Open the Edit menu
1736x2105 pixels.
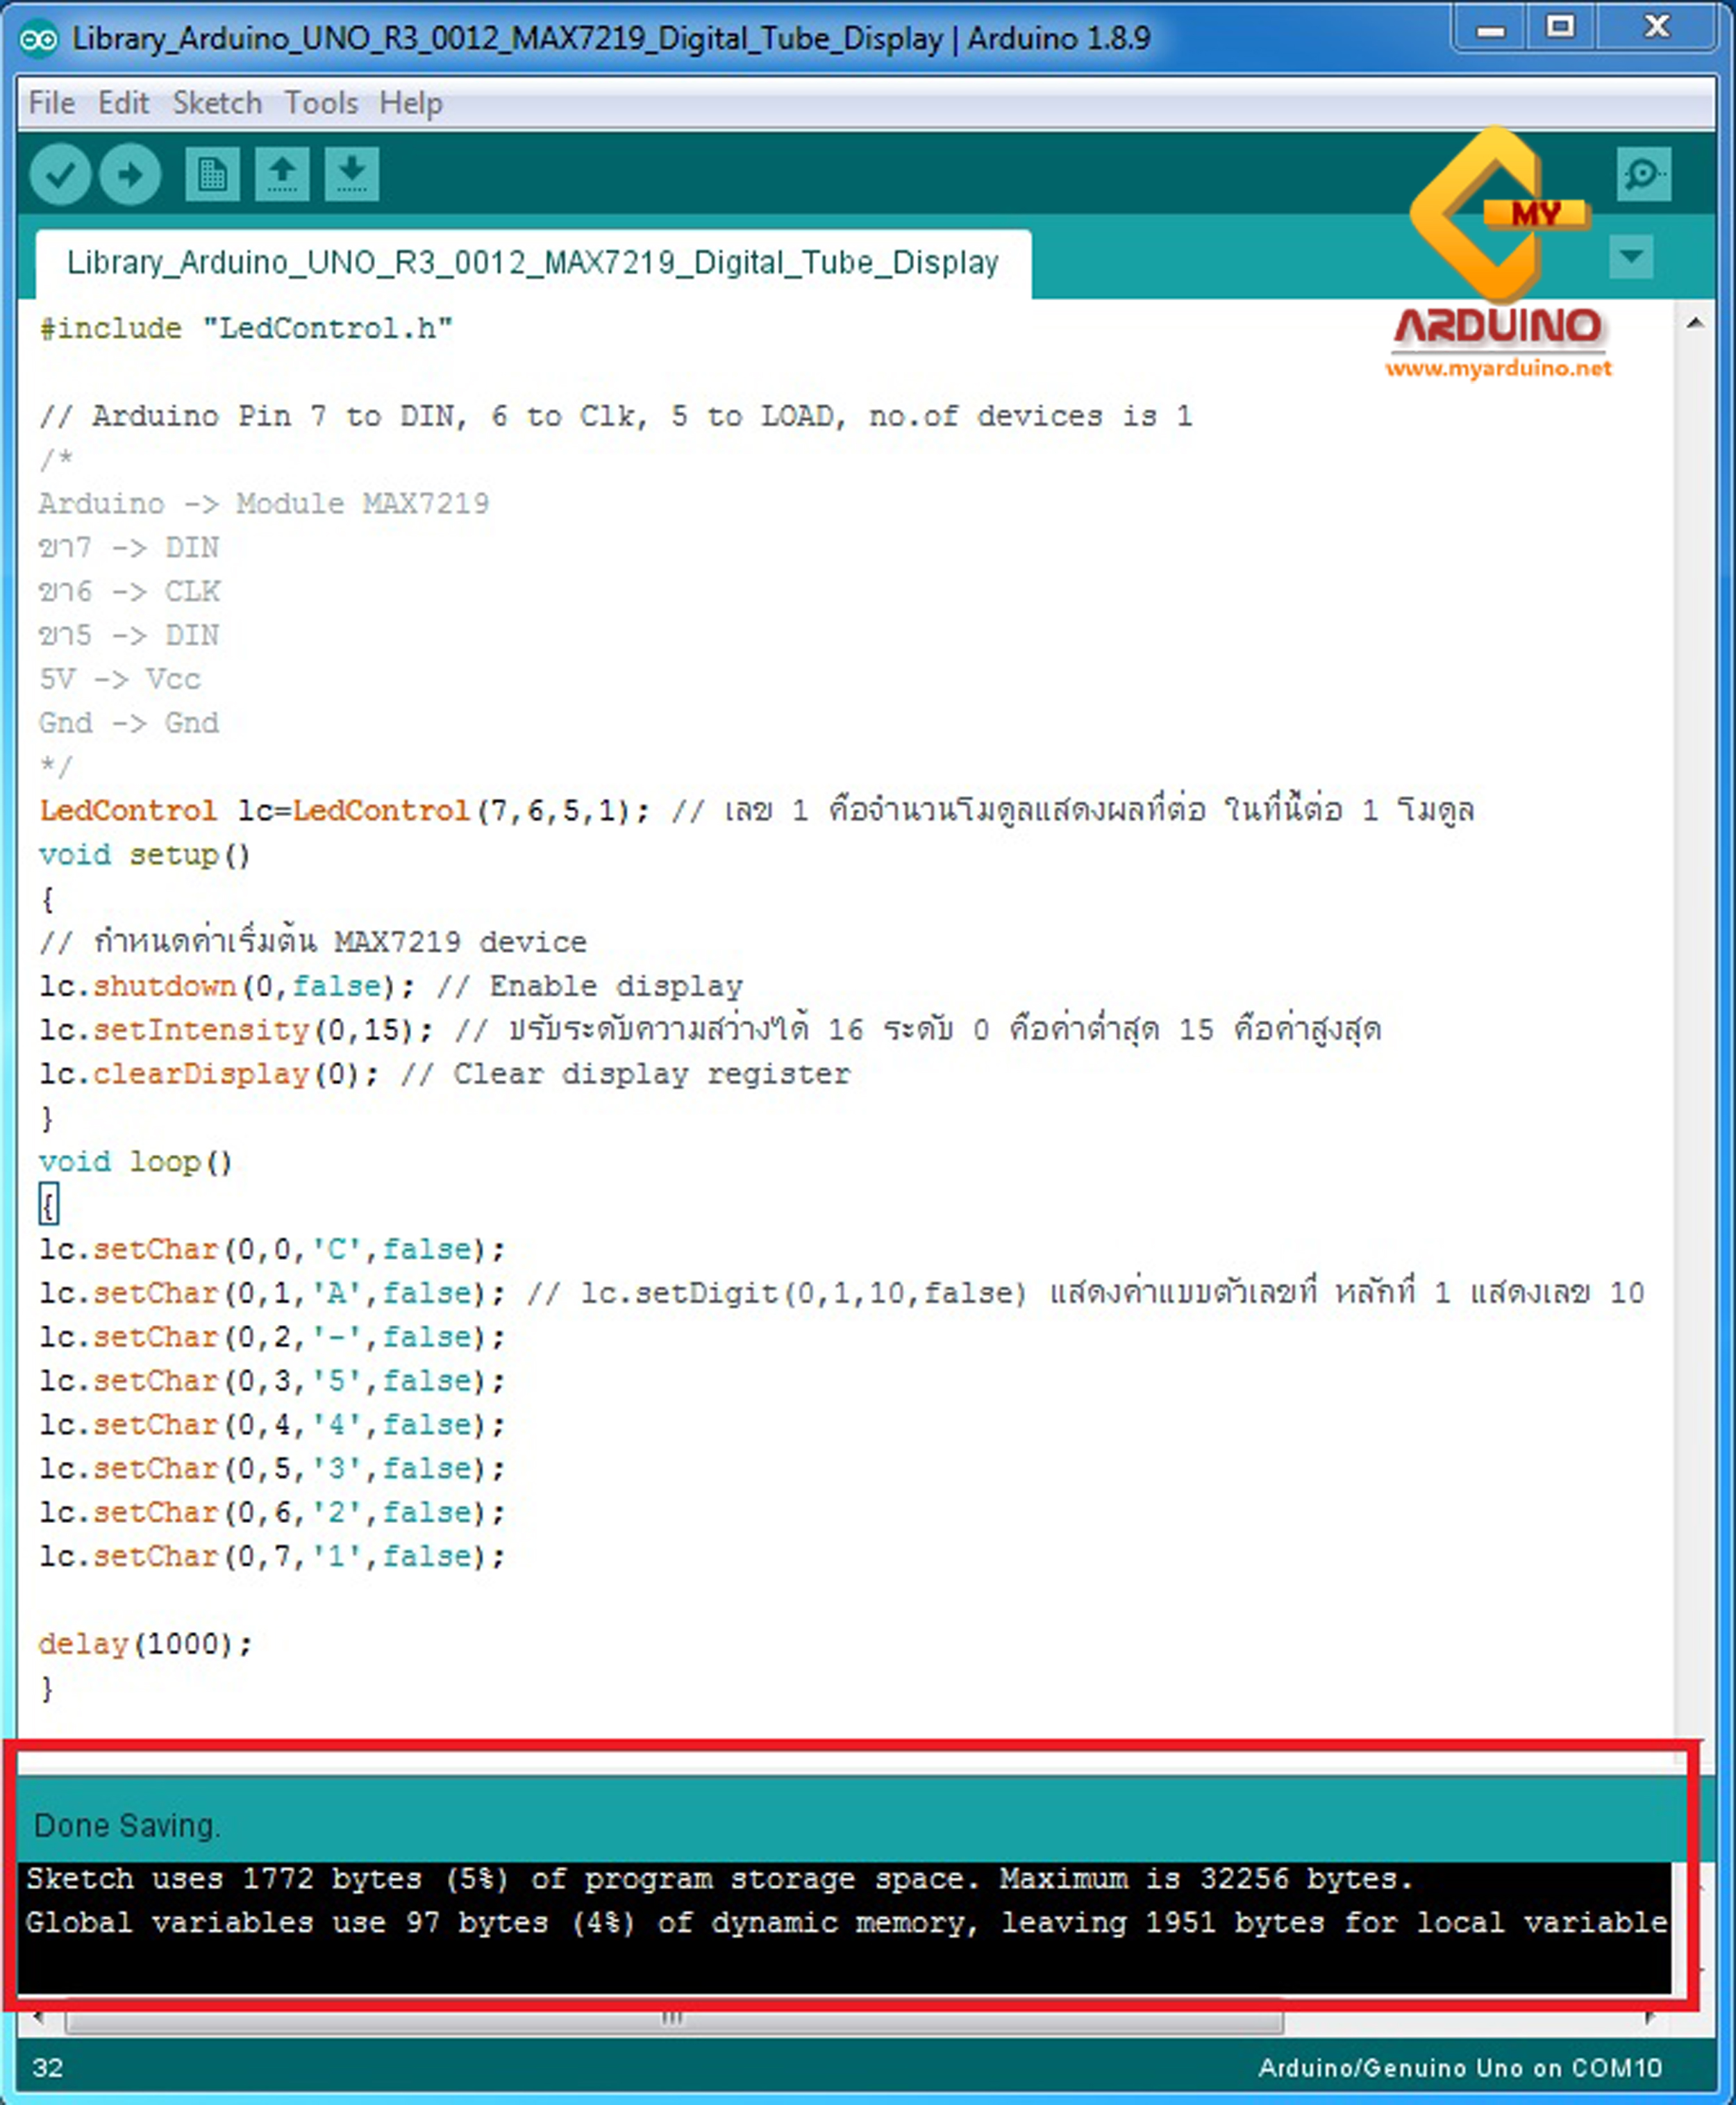click(x=124, y=102)
